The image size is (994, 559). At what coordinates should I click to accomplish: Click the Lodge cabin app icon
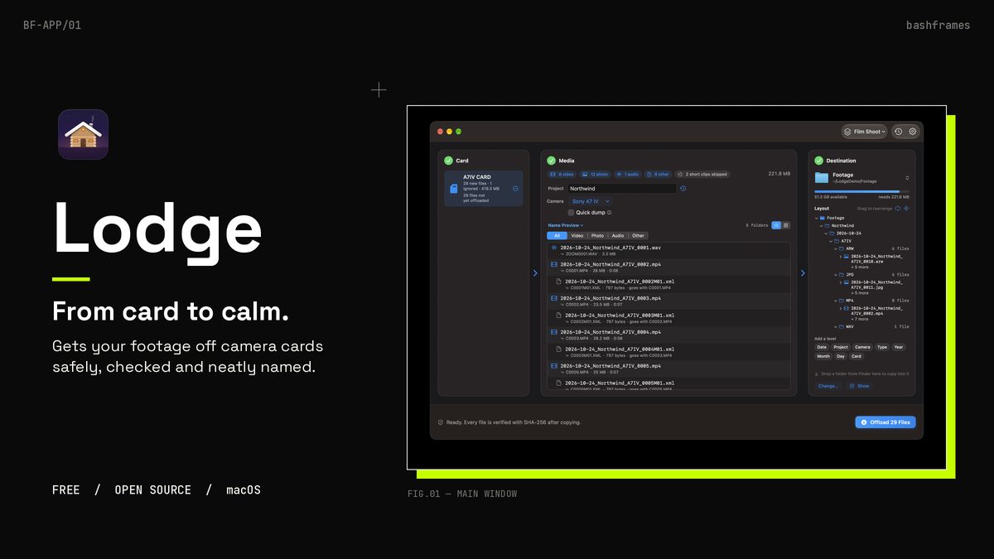83,134
